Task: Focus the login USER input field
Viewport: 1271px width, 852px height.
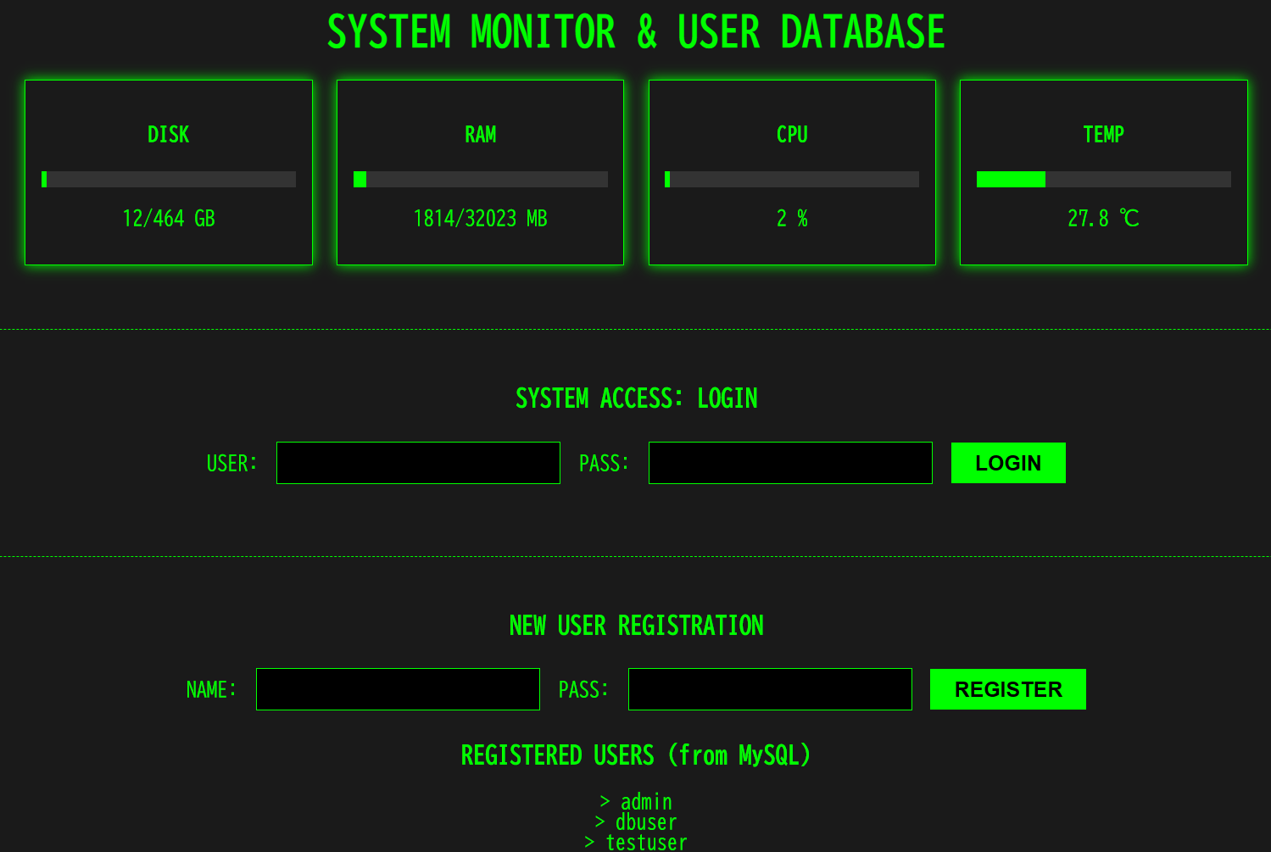Action: click(x=418, y=463)
